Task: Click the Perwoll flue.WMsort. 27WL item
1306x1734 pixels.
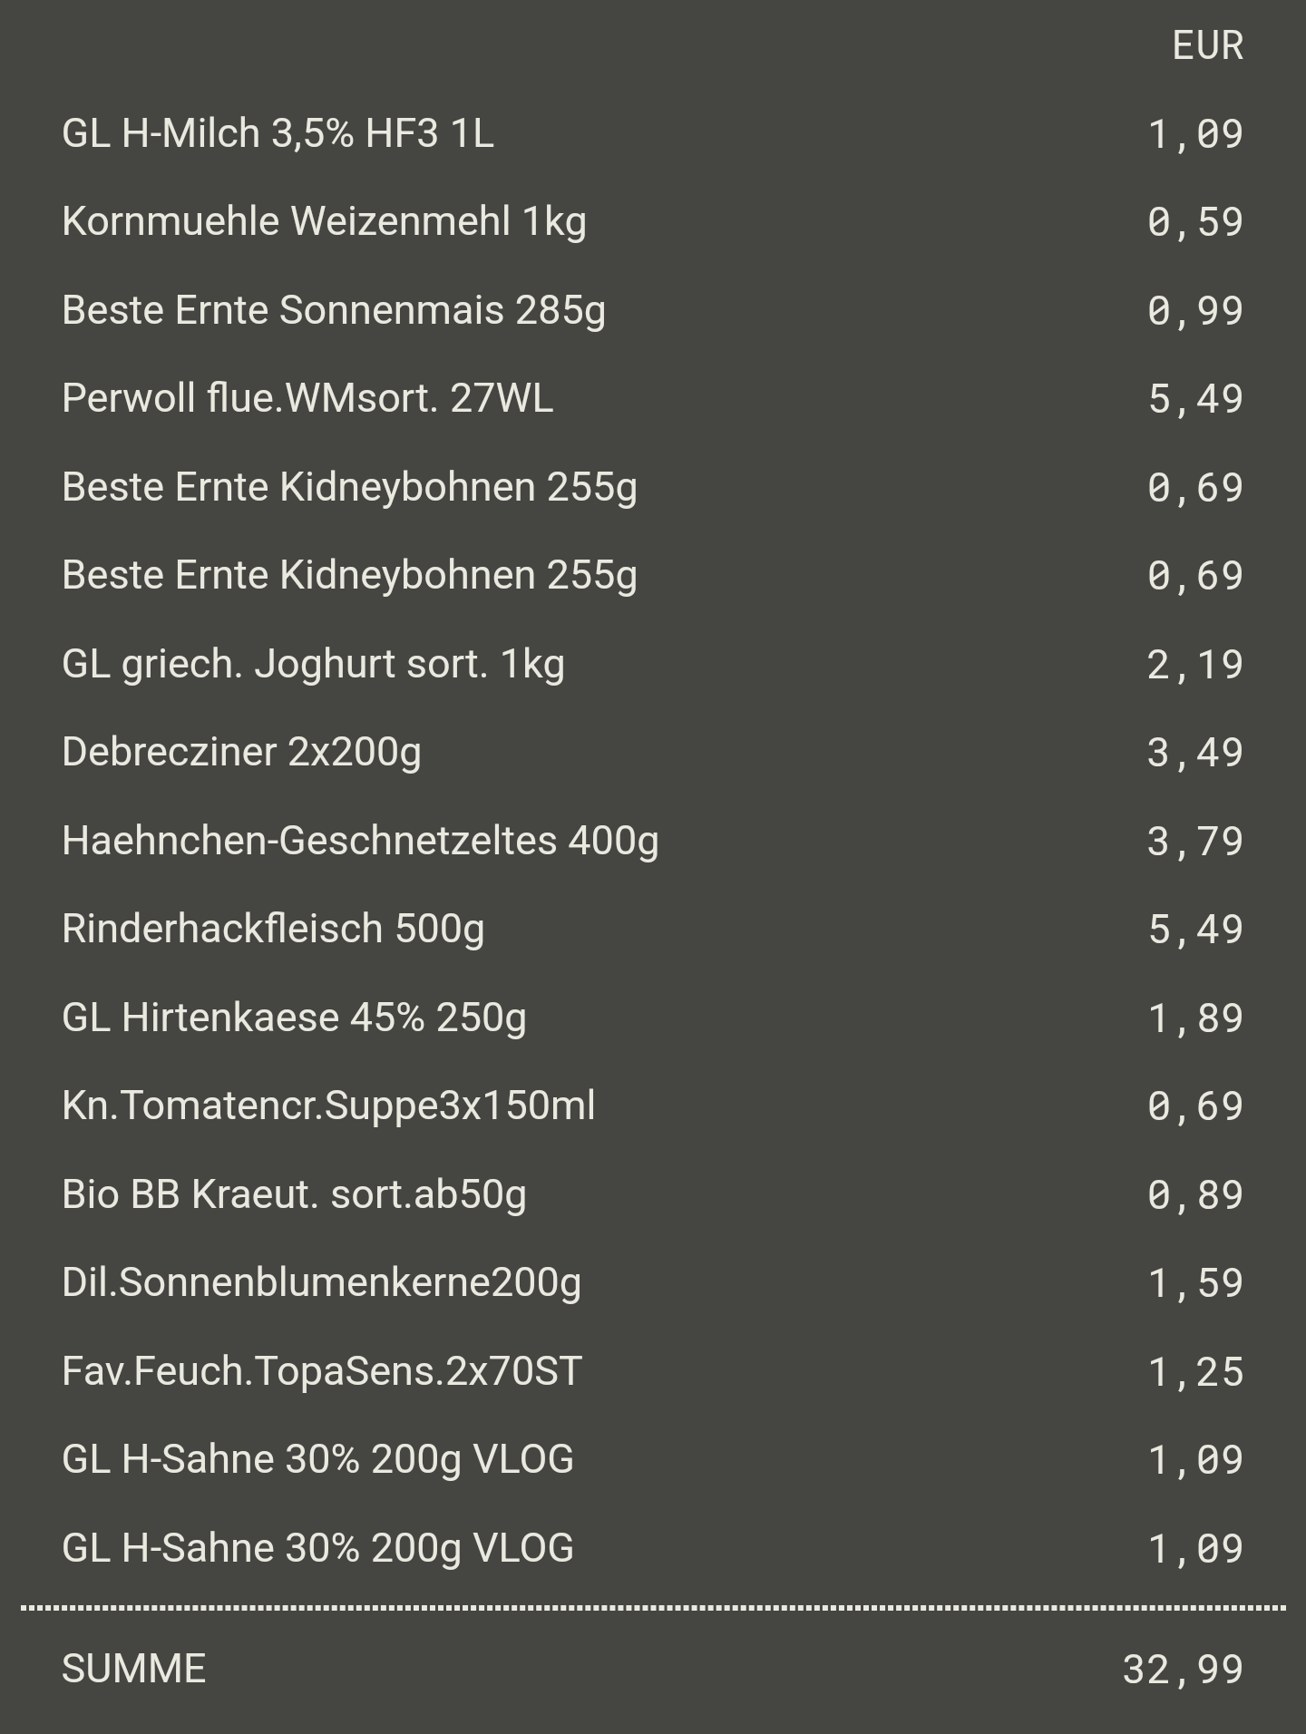Action: 307,399
